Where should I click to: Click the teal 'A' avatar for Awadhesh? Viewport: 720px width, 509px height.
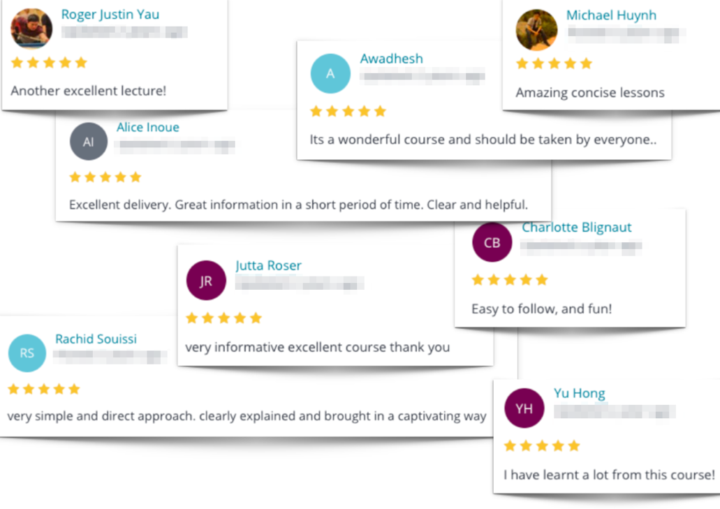tap(330, 73)
